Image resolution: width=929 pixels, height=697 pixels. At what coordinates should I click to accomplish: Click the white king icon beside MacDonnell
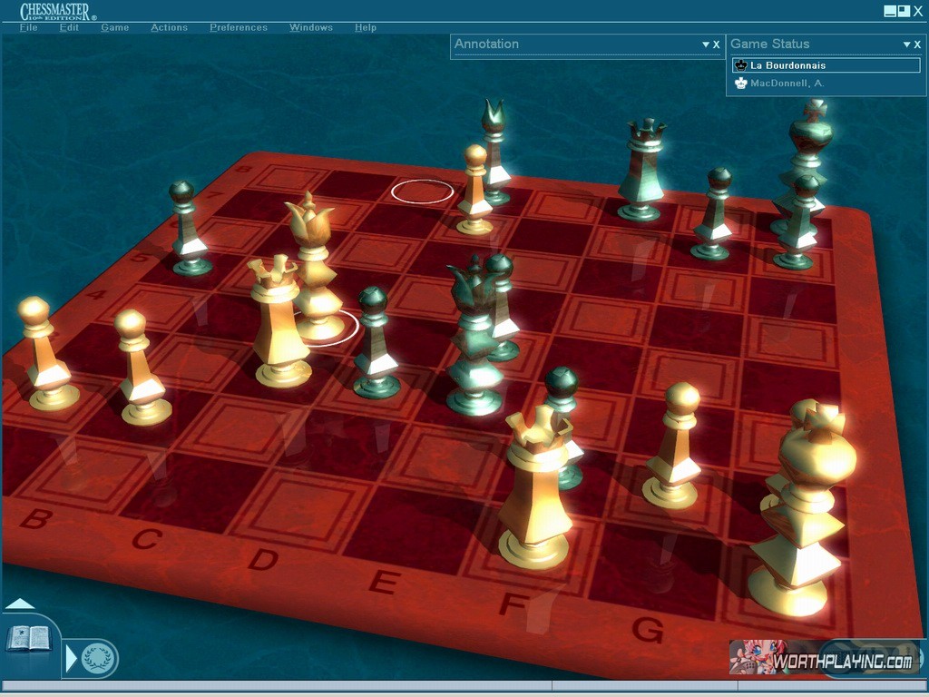(x=740, y=83)
